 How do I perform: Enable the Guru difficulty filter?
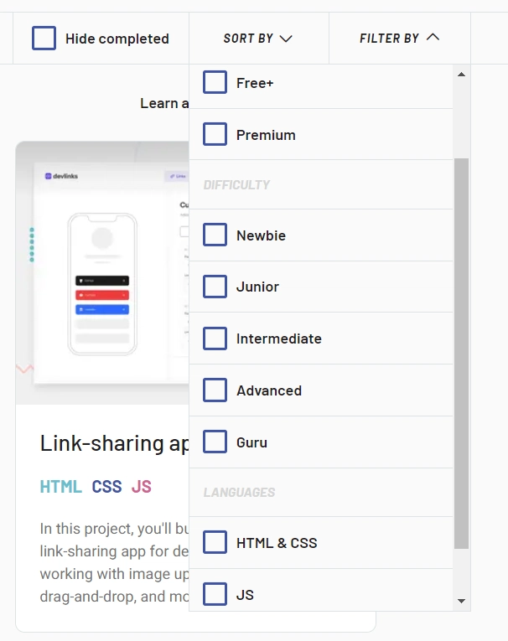(x=215, y=442)
